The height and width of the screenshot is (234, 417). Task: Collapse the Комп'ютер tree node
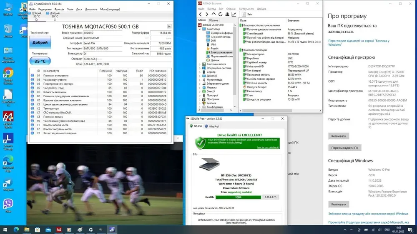click(199, 29)
